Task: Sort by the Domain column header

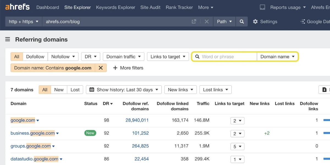Action: [18, 104]
